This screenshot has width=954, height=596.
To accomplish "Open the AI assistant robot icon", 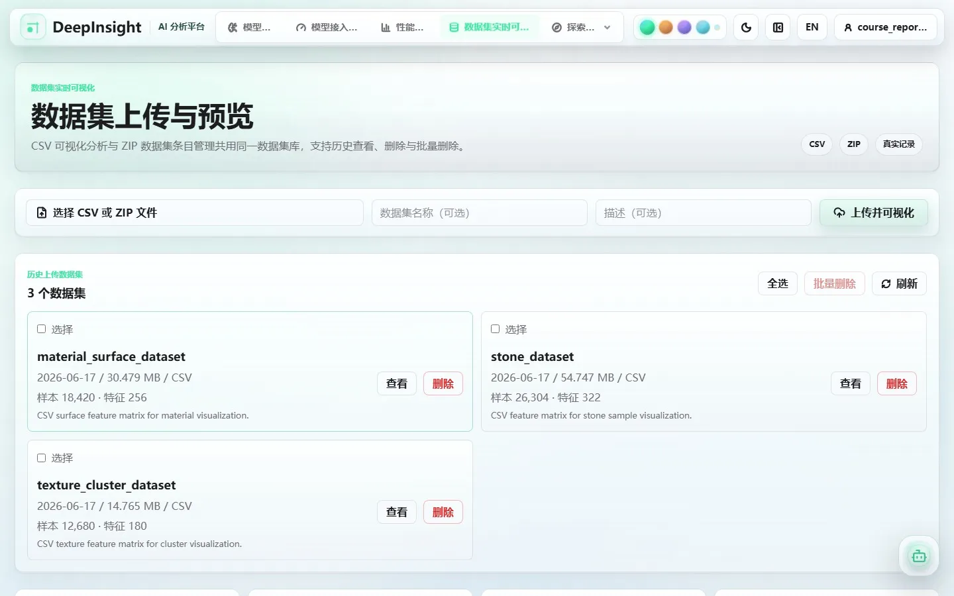I will [919, 556].
